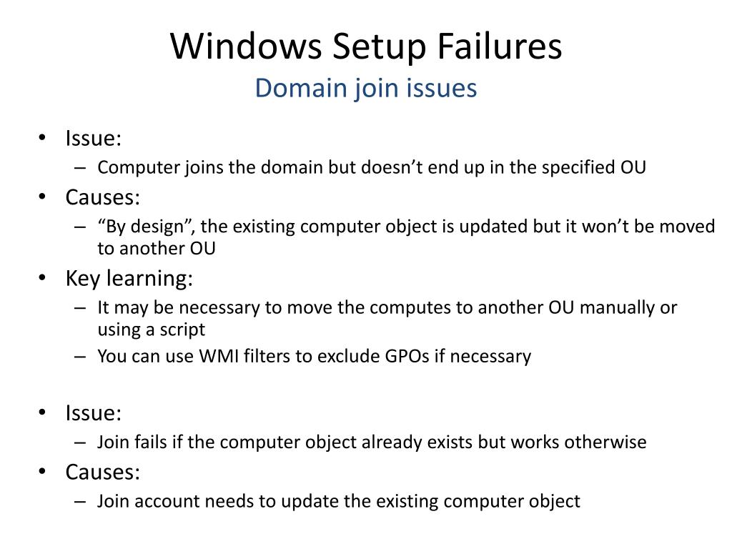Select the "Join account needs to update" line

point(338,501)
